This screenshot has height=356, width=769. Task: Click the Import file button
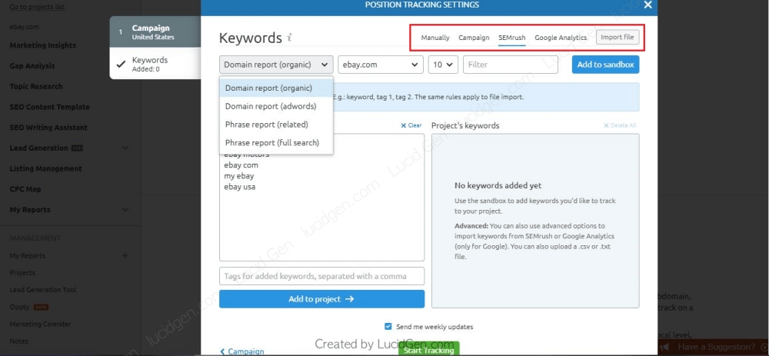click(x=618, y=37)
